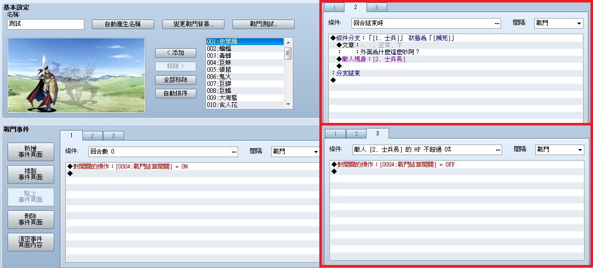
Task: Click the enemy list scrollbar down arrow
Action: tap(288, 104)
